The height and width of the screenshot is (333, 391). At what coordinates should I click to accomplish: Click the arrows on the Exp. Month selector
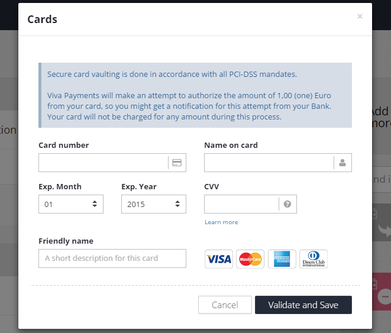pos(95,204)
